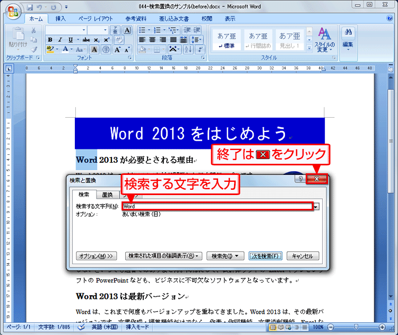Click the Justify alignment icon
Viewport: 398px width, 335px height.
[173, 40]
